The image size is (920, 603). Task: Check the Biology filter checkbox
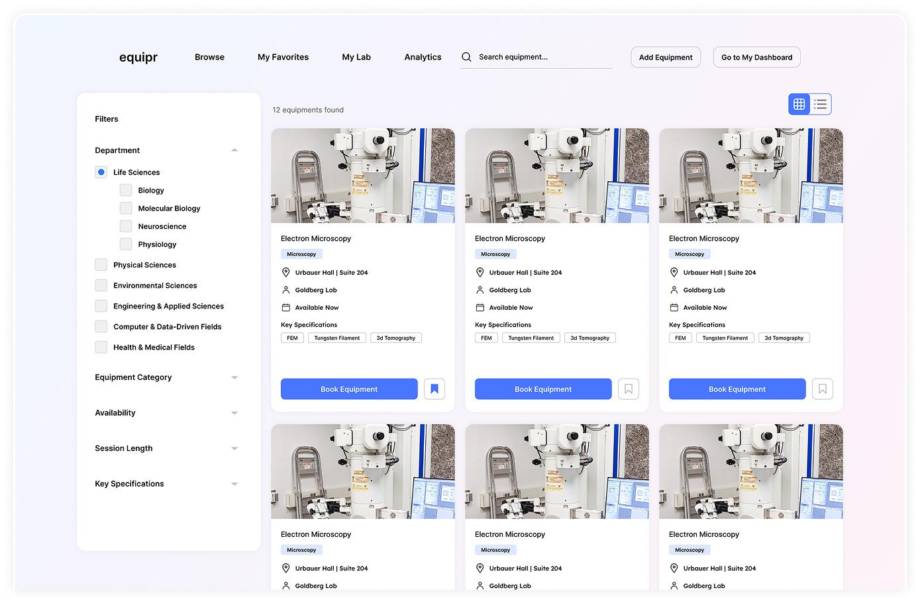125,190
